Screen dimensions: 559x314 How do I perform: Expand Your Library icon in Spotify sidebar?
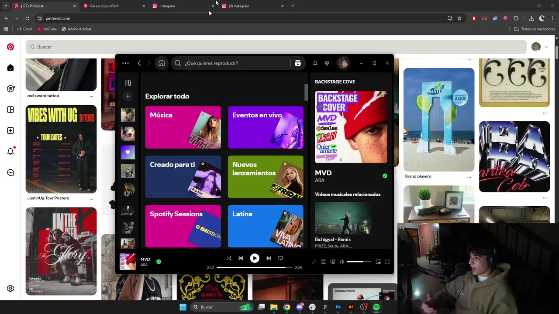[x=128, y=83]
